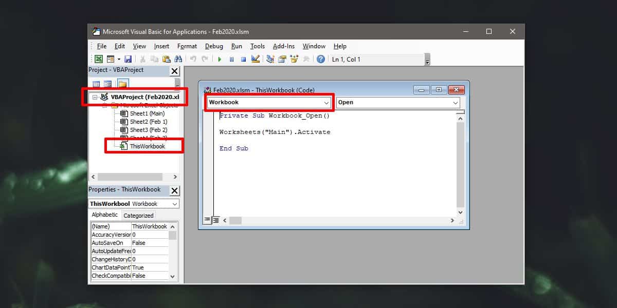Image resolution: width=617 pixels, height=308 pixels.
Task: Click the View Microsoft Excel icon
Action: [98, 59]
